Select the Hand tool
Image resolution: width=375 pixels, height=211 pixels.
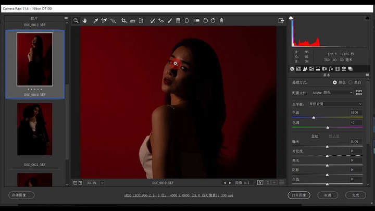84,20
